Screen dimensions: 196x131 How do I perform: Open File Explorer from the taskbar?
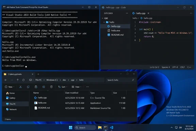click(x=100, y=128)
